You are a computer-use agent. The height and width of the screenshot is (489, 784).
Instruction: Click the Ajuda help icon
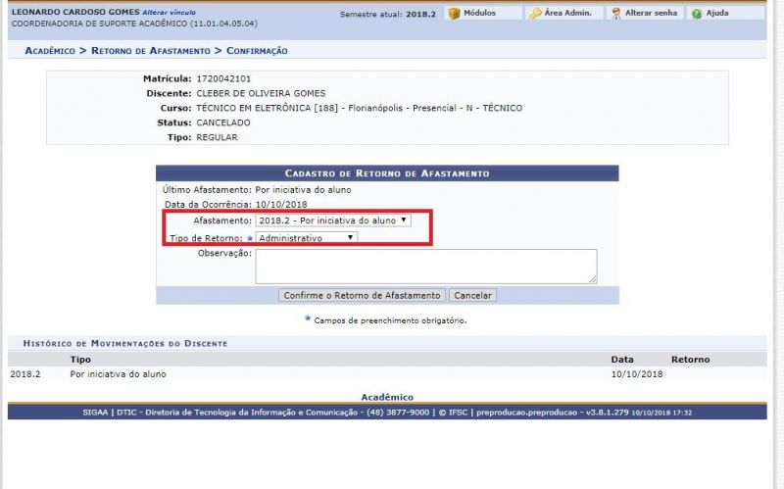pyautogui.click(x=696, y=14)
